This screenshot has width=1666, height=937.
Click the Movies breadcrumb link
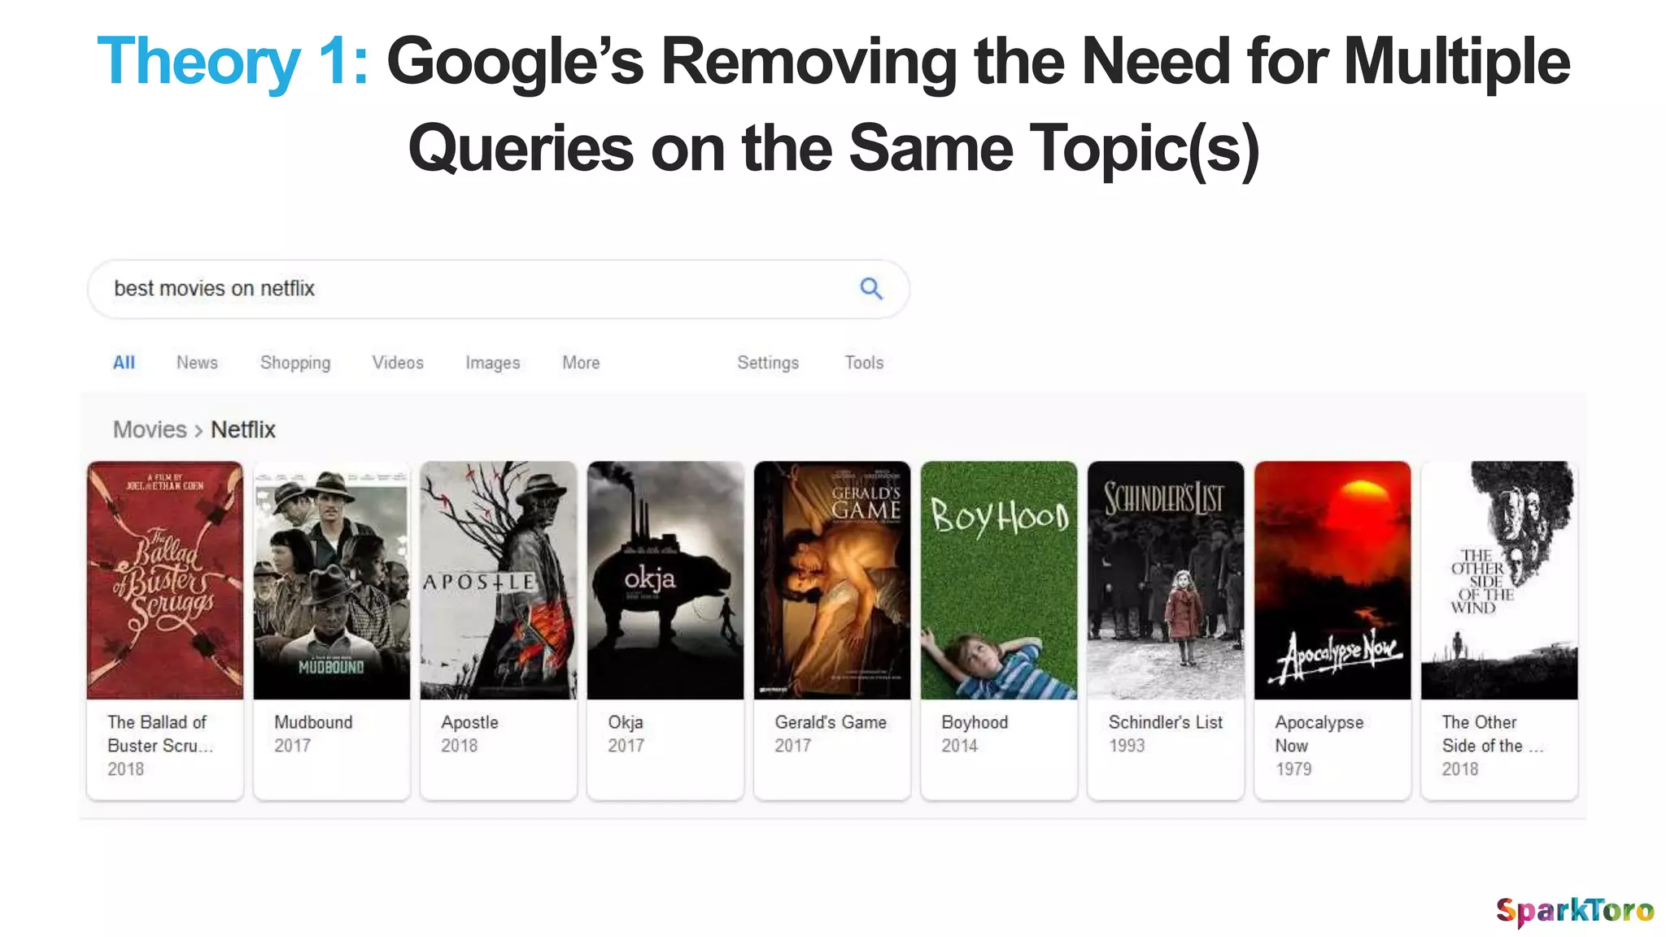(x=150, y=429)
